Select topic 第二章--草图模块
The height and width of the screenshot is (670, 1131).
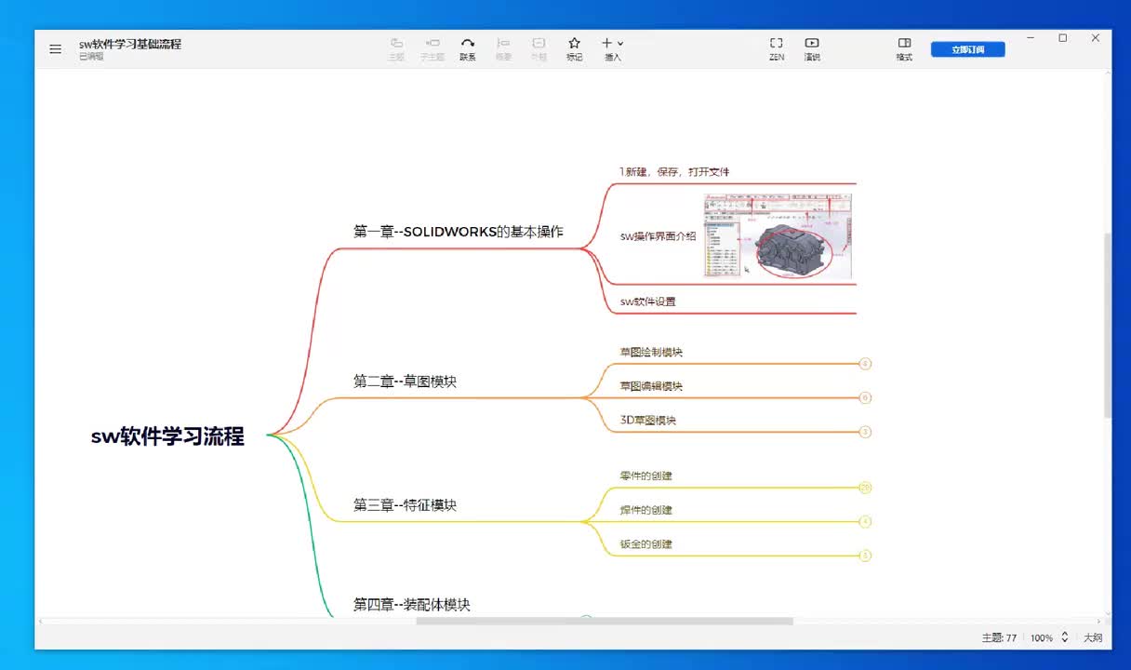coord(405,382)
